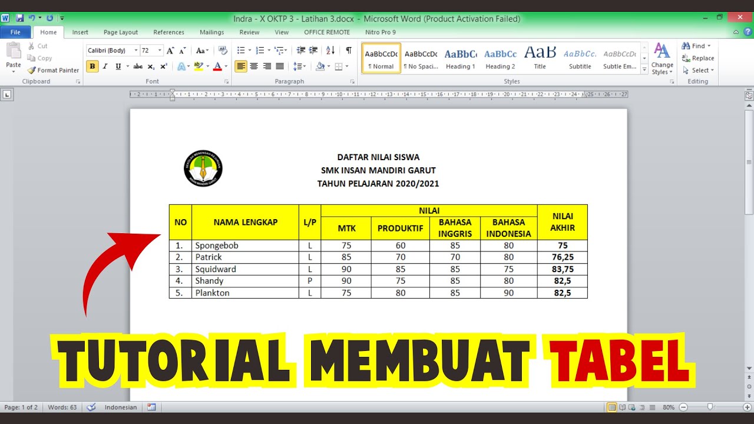754x424 pixels.
Task: Click the Paste clipboard icon
Action: point(14,51)
